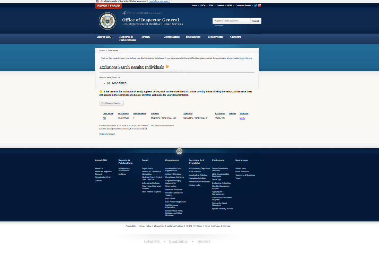Sort results by the Last Name column
The image size is (379, 254).
[107, 114]
